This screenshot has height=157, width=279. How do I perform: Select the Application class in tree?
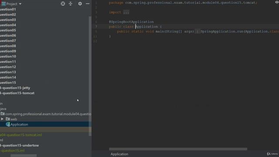tap(19, 124)
